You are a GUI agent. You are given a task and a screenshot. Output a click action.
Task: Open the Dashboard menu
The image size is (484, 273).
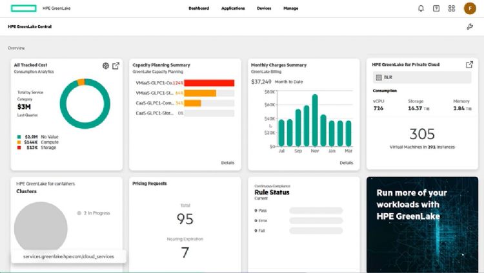tap(199, 8)
